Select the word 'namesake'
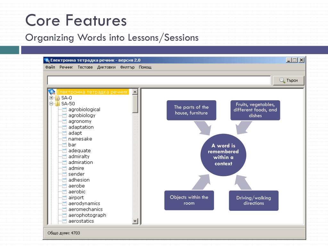The height and width of the screenshot is (246, 328). click(80, 139)
